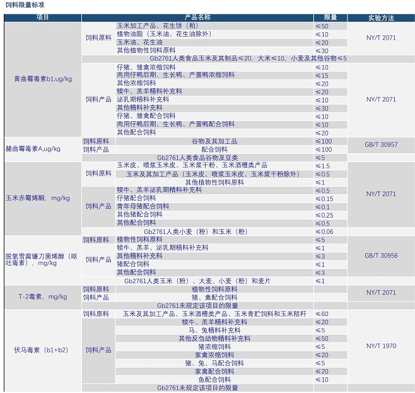Image resolution: width=415 pixels, height=393 pixels.
Task: Click the 玉米赤霉烯酮，mg/kg cell
Action: pos(38,198)
